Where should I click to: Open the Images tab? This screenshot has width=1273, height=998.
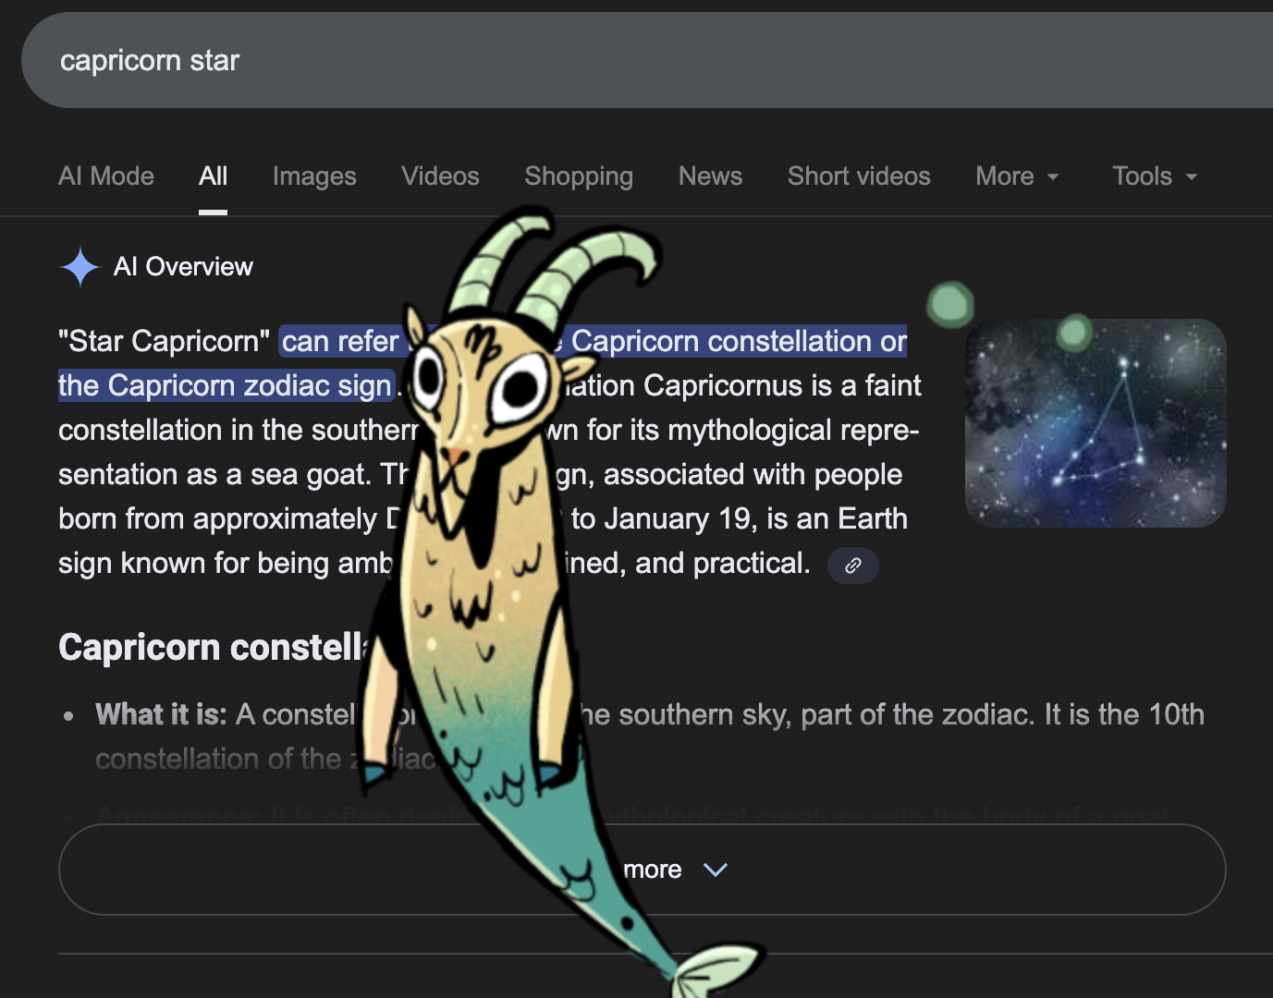click(x=314, y=176)
